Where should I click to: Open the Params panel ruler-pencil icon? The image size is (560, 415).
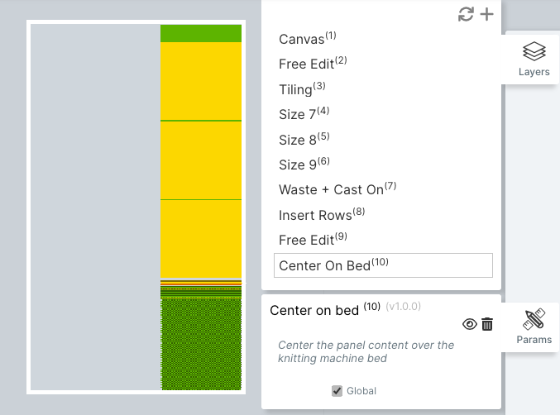[534, 319]
